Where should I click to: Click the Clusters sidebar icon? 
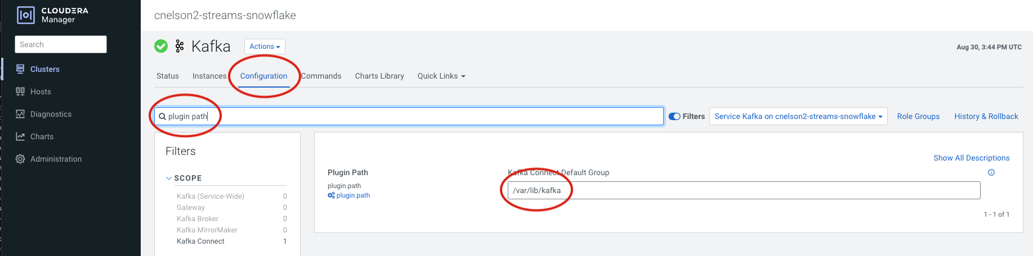coord(20,69)
